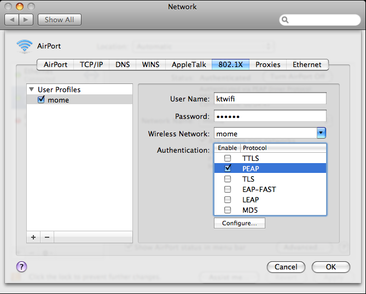Viewport: 366px width, 294px height.
Task: Enable the LEAP protocol checkbox
Action: coord(228,200)
